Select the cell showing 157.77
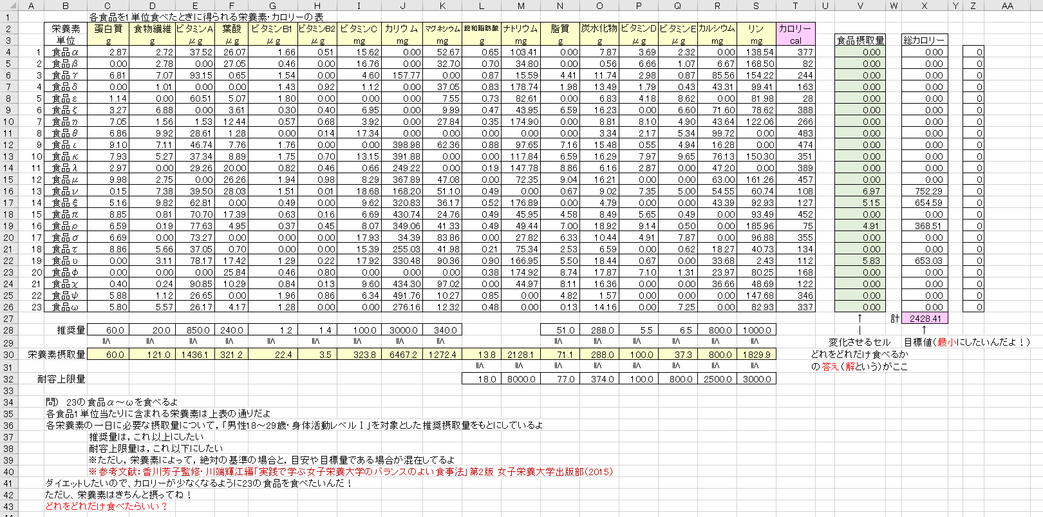 tap(402, 75)
